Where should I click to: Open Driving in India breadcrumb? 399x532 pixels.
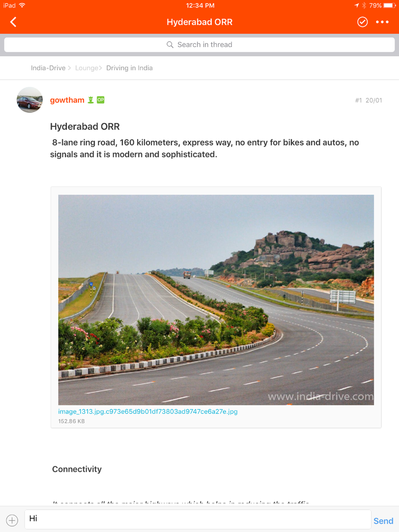[x=129, y=68]
